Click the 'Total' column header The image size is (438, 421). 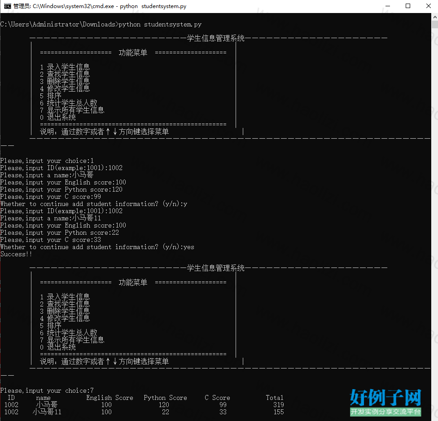pos(275,398)
